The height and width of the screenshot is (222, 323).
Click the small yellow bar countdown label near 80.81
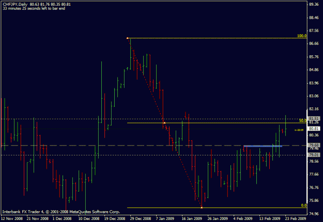(299, 130)
